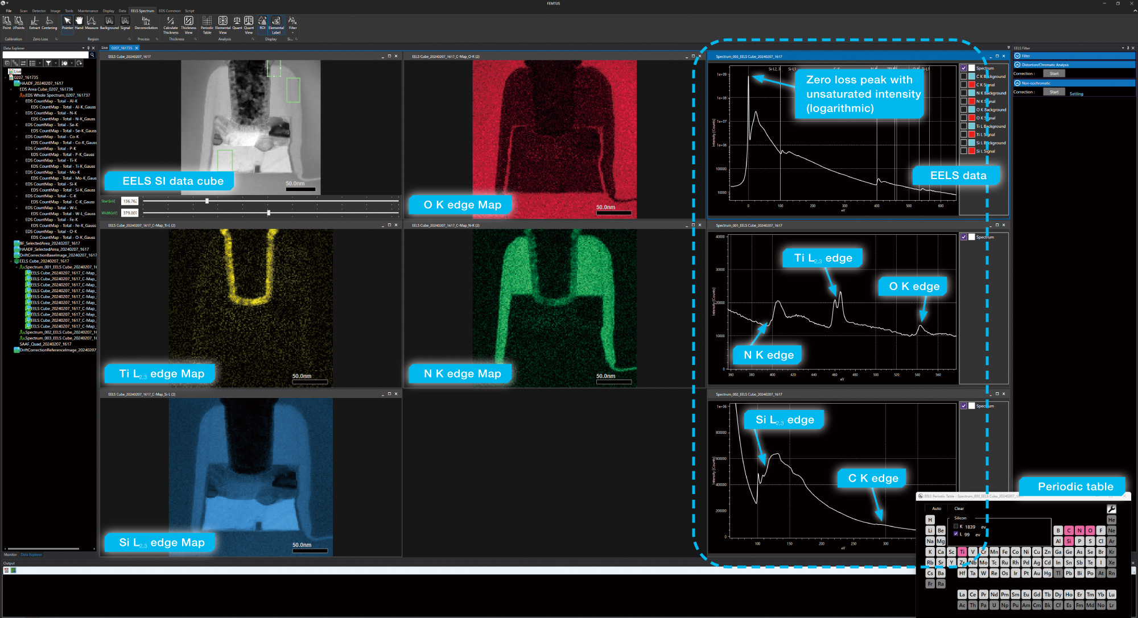
Task: Check the Silicon K 1839 eV checkbox
Action: [956, 526]
